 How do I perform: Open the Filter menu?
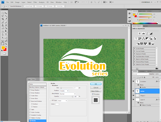coord(35,2)
